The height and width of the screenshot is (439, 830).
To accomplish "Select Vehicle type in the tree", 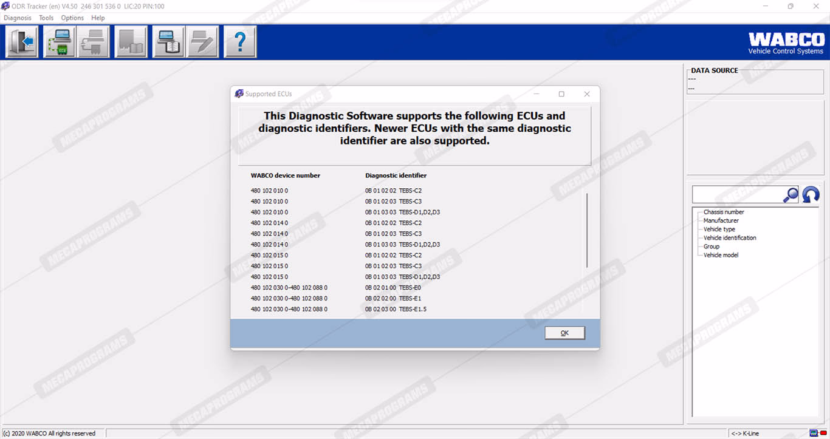I will pos(719,229).
